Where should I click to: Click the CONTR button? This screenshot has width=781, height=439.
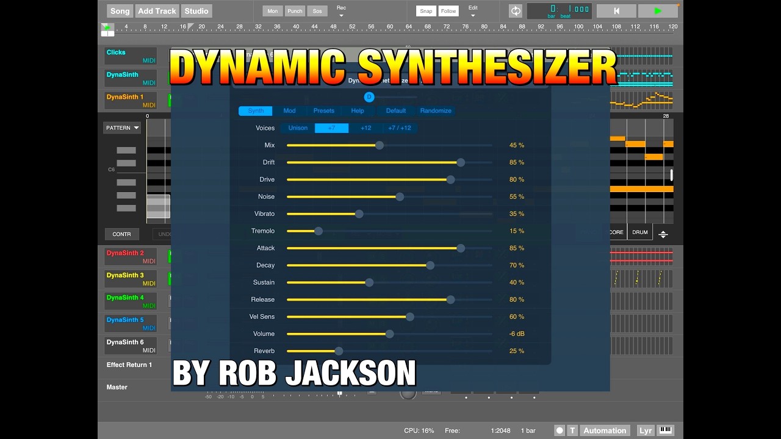click(121, 234)
